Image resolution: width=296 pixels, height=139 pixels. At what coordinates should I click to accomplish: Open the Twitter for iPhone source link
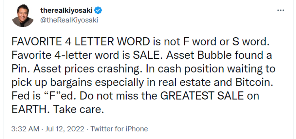(x=119, y=129)
